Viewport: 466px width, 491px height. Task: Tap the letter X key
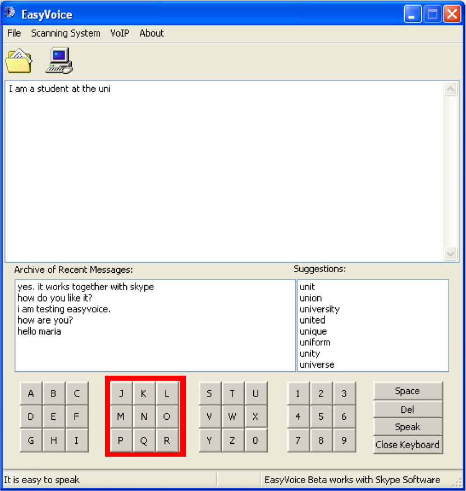point(255,417)
